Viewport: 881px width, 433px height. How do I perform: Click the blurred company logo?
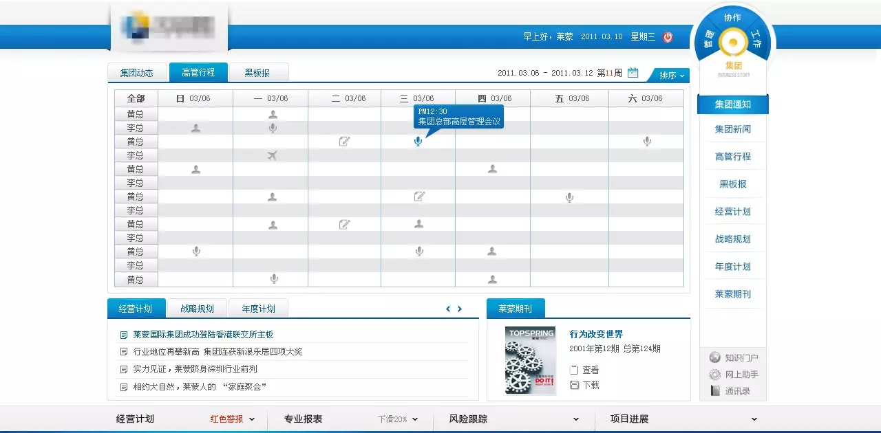point(169,26)
